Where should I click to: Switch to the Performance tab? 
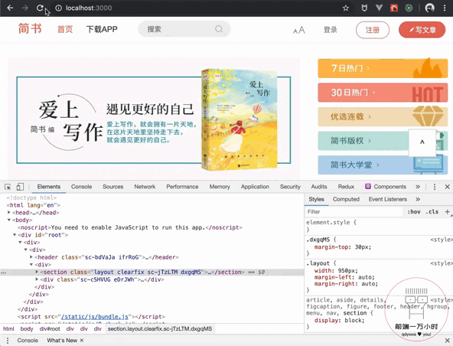click(x=182, y=187)
